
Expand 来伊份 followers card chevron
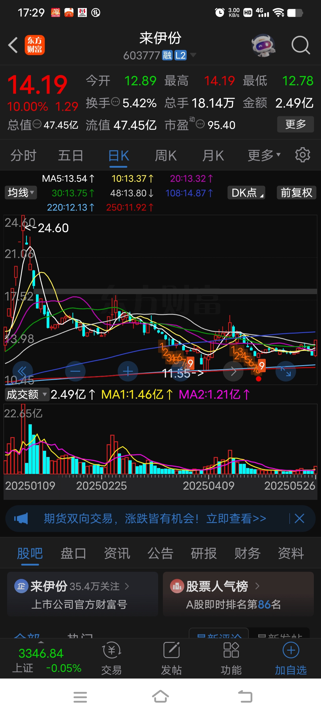pos(127,586)
